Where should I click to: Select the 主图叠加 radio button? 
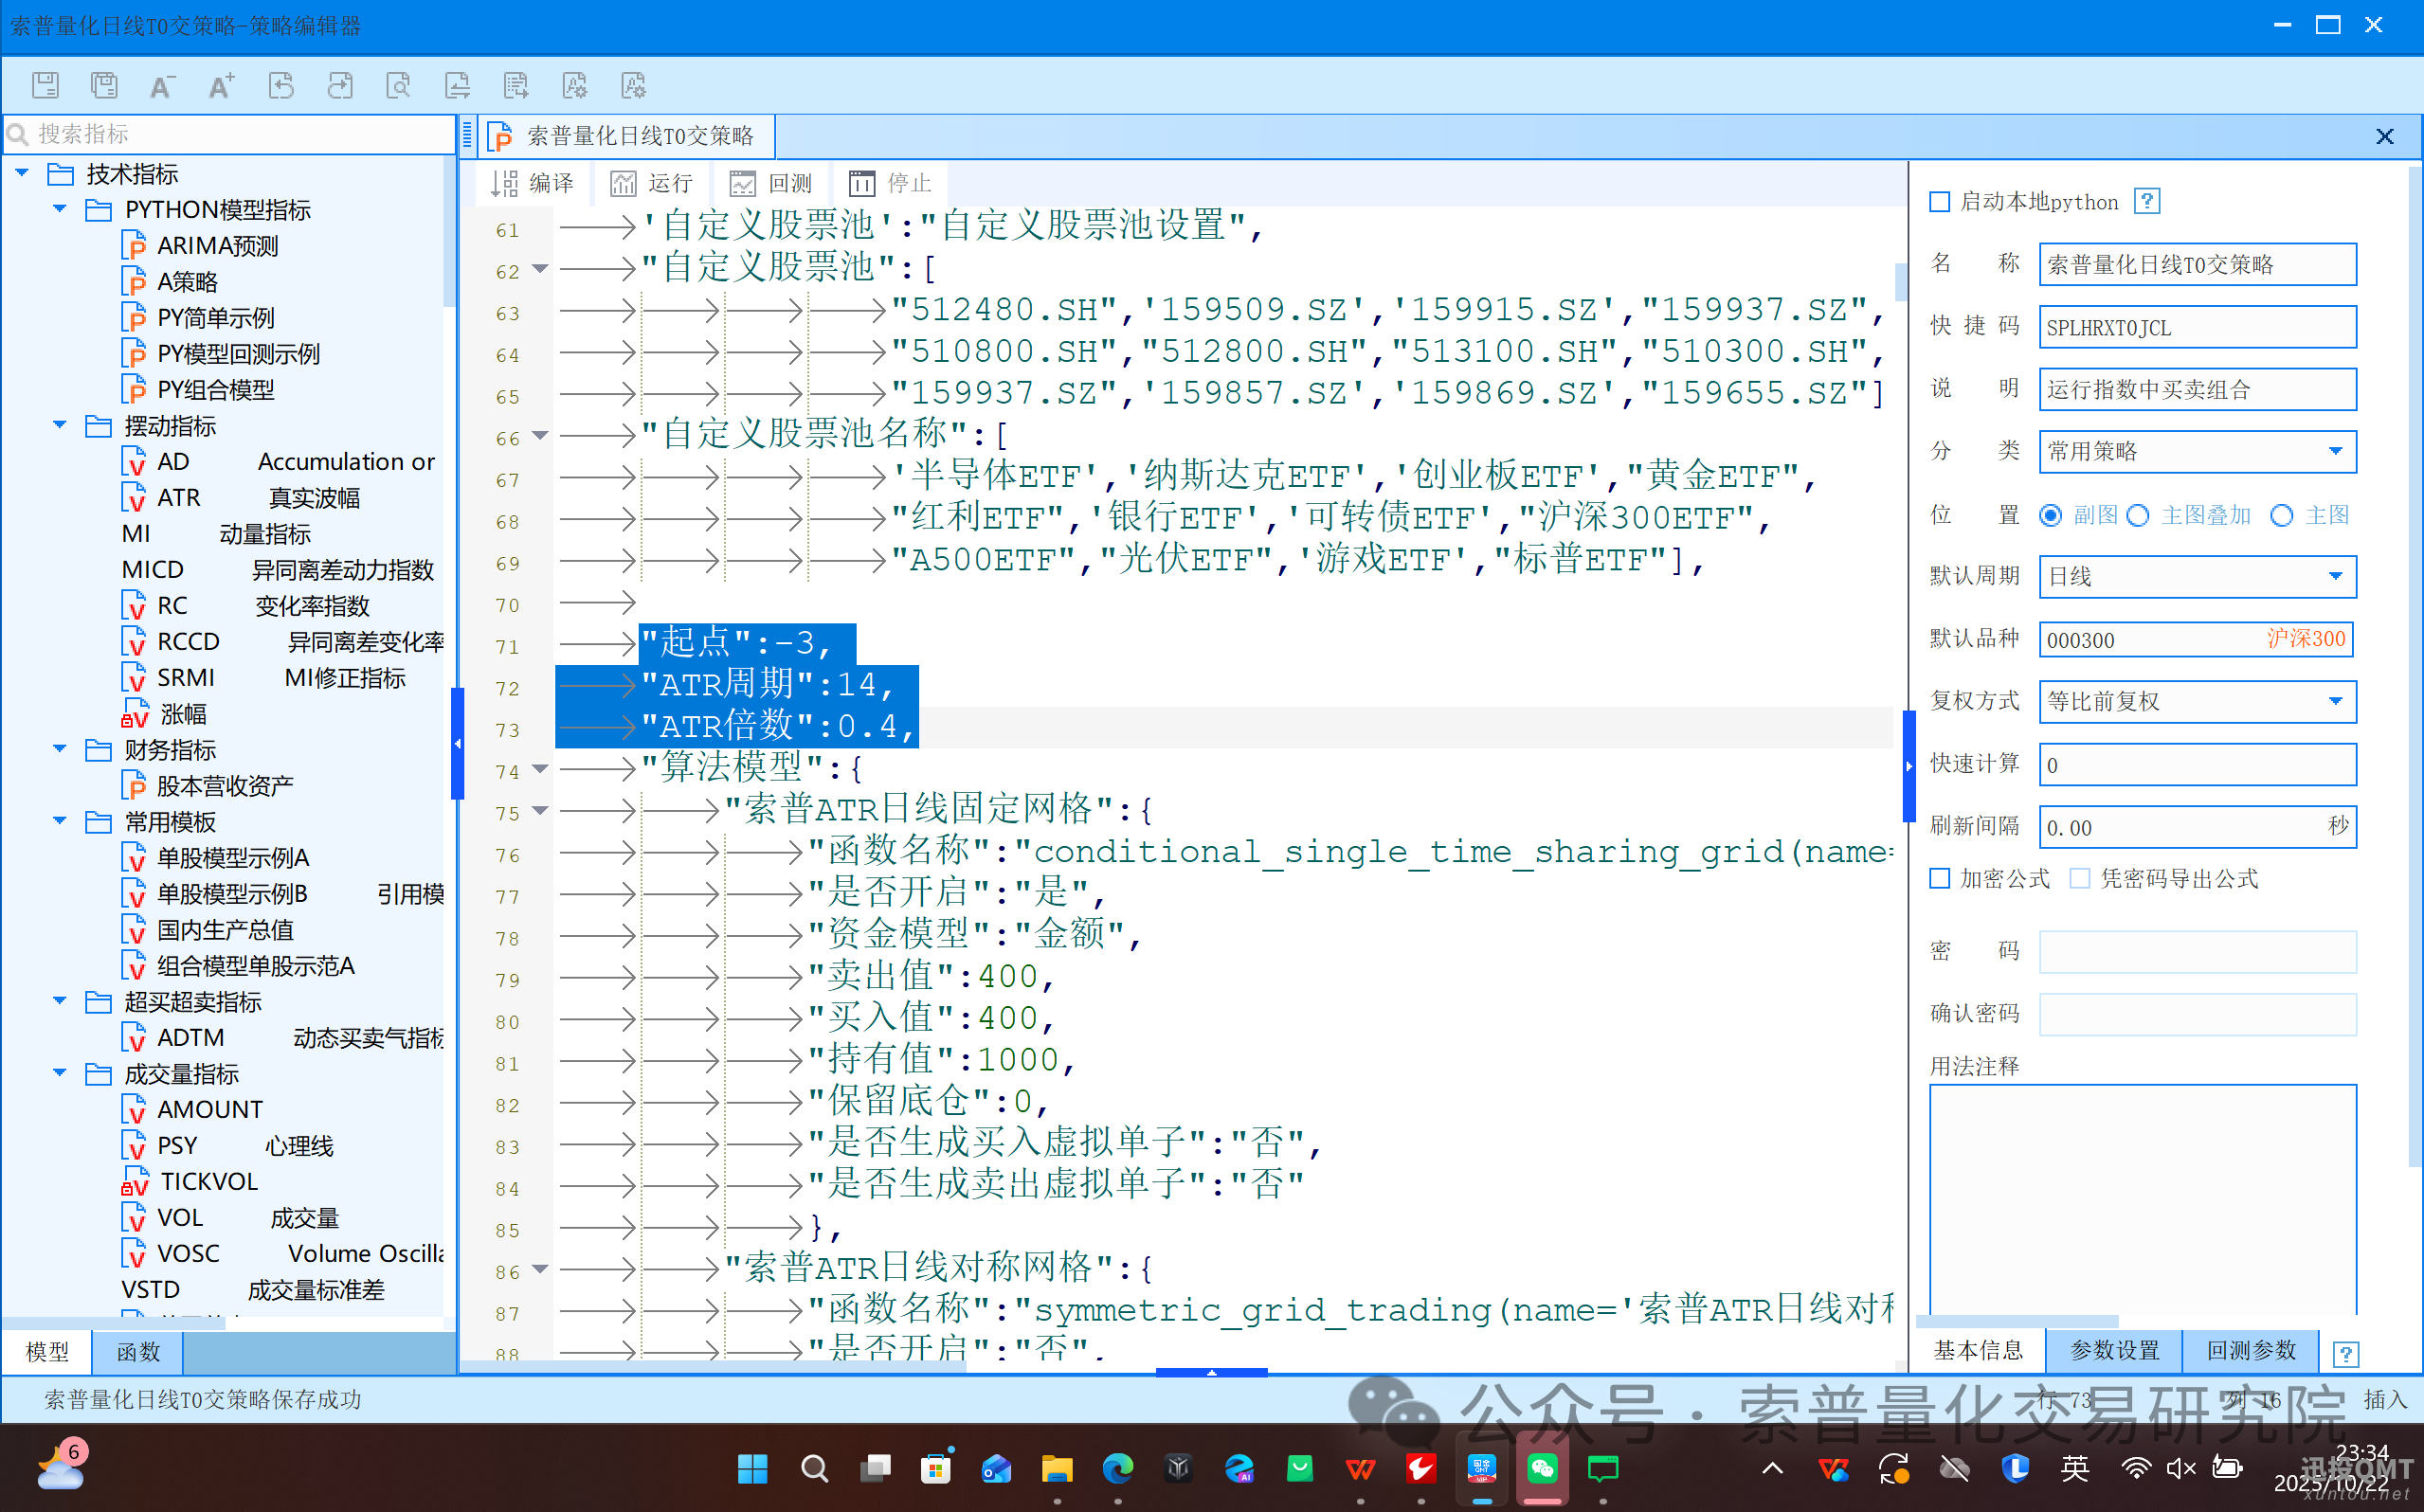(2138, 515)
